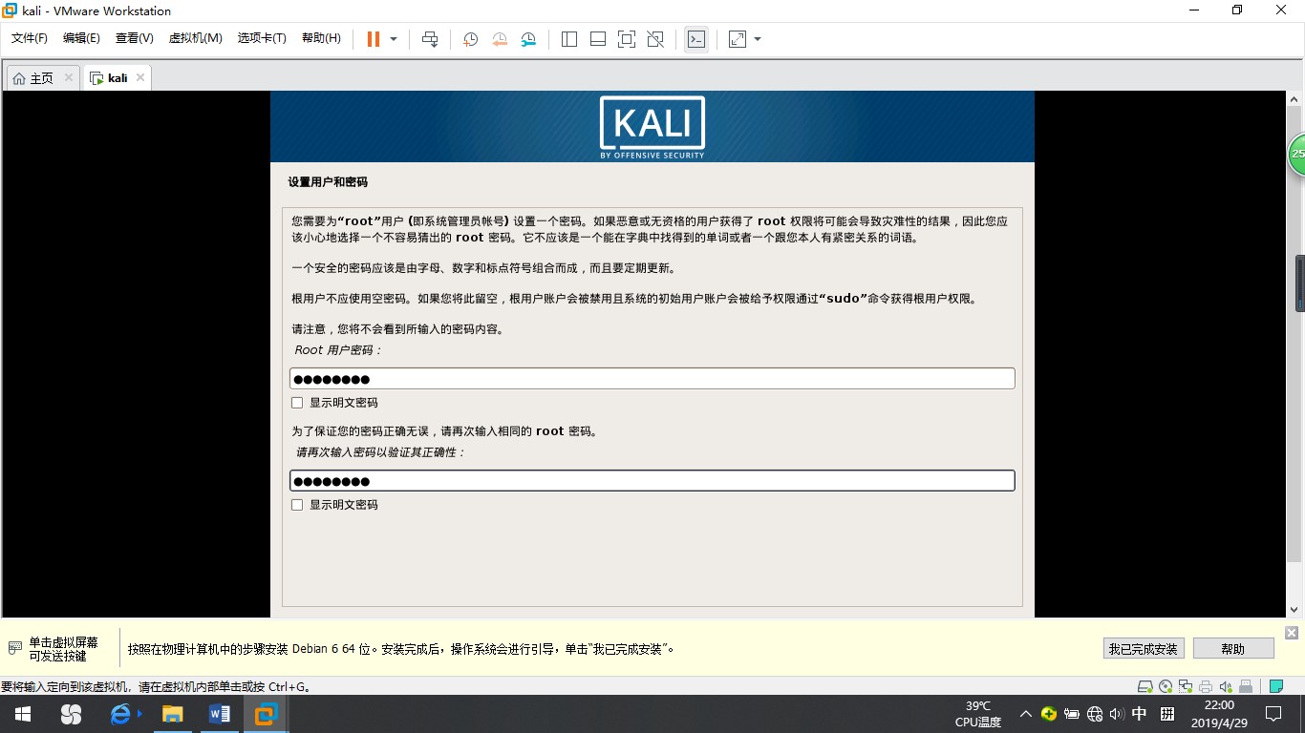The image size is (1305, 733).
Task: Click the battery power tray icon
Action: (1072, 714)
